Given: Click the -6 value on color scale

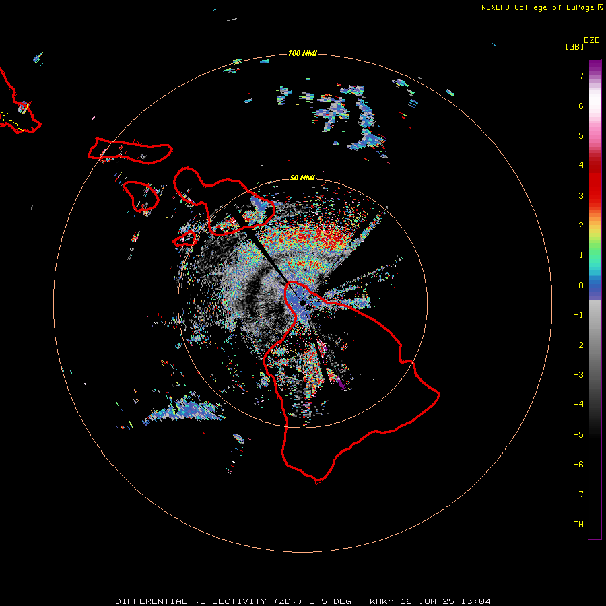Looking at the screenshot, I should 578,464.
